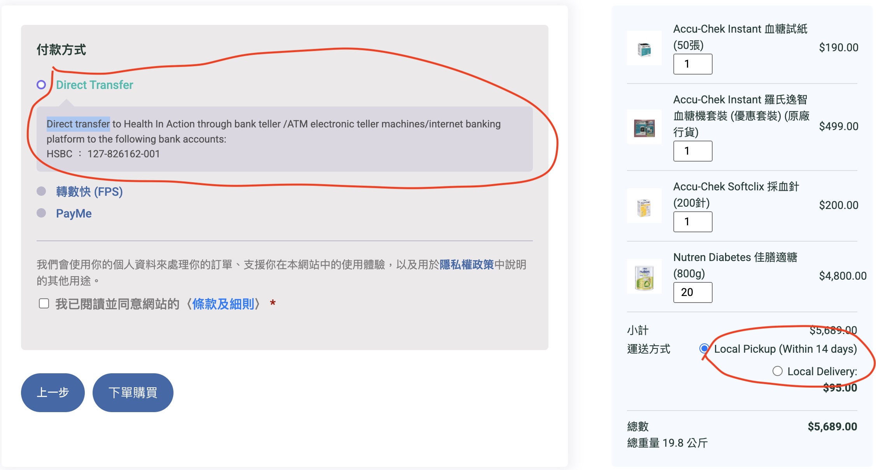The width and height of the screenshot is (876, 470).
Task: Click the Accu-Chek Softclix lancets thumbnail
Action: click(x=644, y=206)
